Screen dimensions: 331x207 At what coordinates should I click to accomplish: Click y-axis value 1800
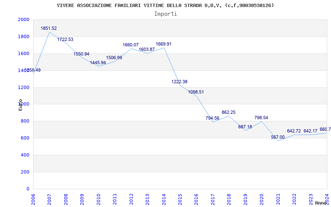coord(24,36)
